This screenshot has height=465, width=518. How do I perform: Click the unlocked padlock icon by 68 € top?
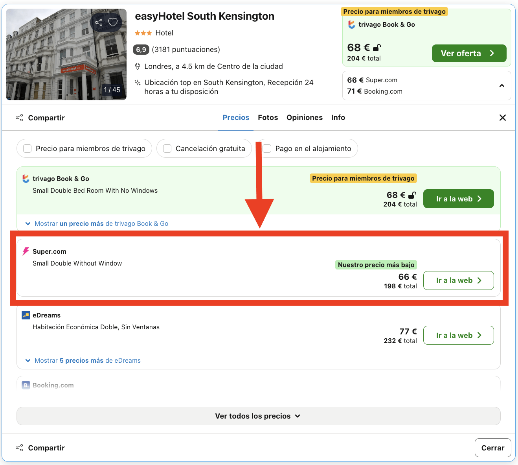click(377, 48)
